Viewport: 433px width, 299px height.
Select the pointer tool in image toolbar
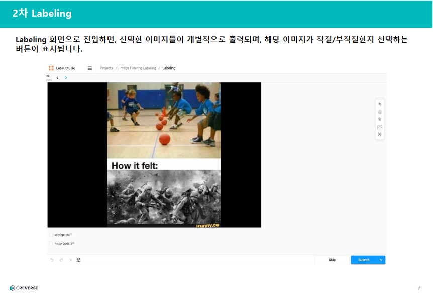(380, 104)
